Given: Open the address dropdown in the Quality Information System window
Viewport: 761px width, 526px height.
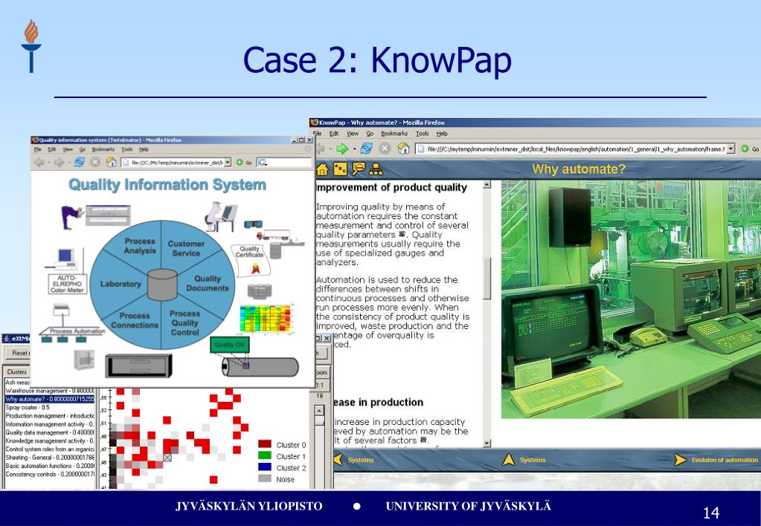Looking at the screenshot, I should click(227, 163).
